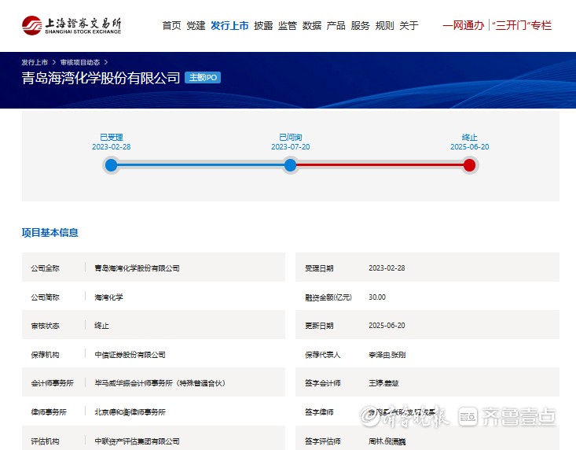Select 北京德和衡律师事务所 value
The height and width of the screenshot is (450, 576).
pyautogui.click(x=130, y=411)
